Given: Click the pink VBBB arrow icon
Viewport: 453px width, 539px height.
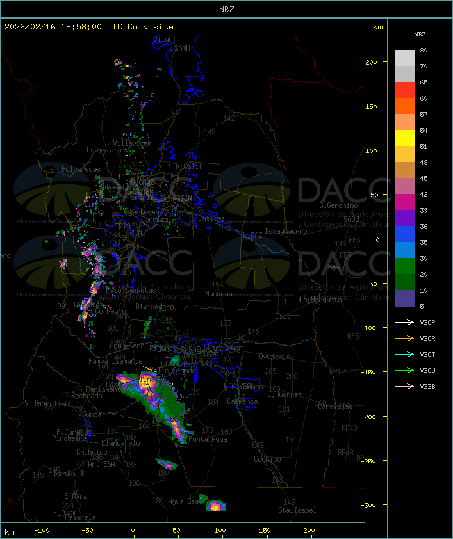Looking at the screenshot, I should (404, 386).
